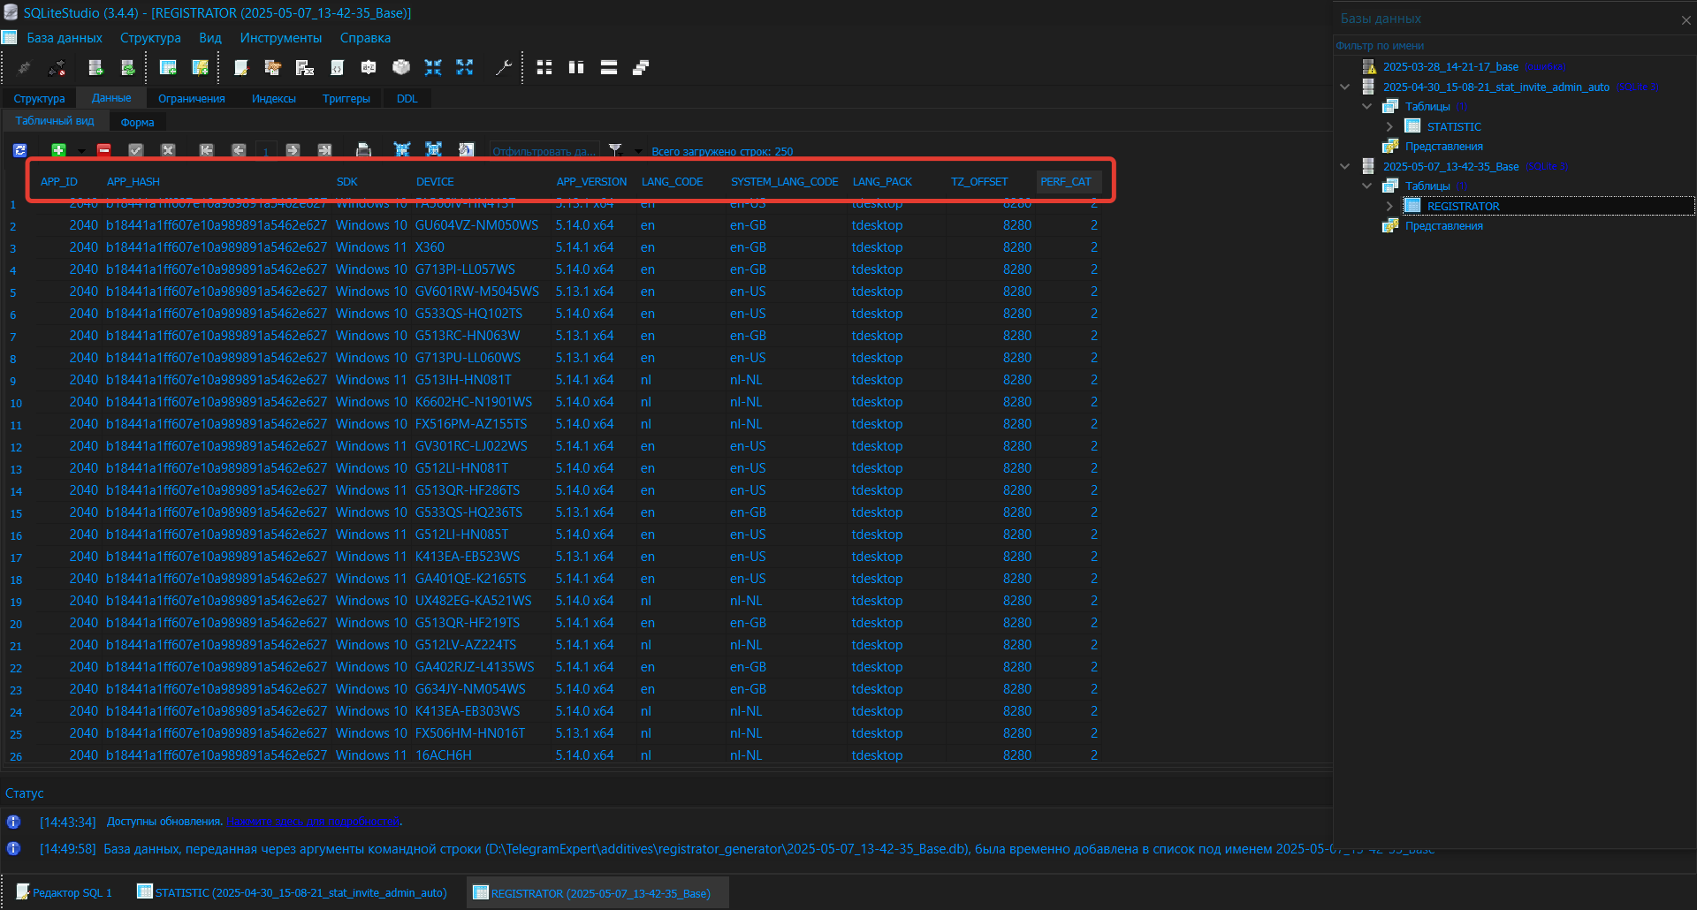Click the Add database icon in toolbar

[95, 67]
